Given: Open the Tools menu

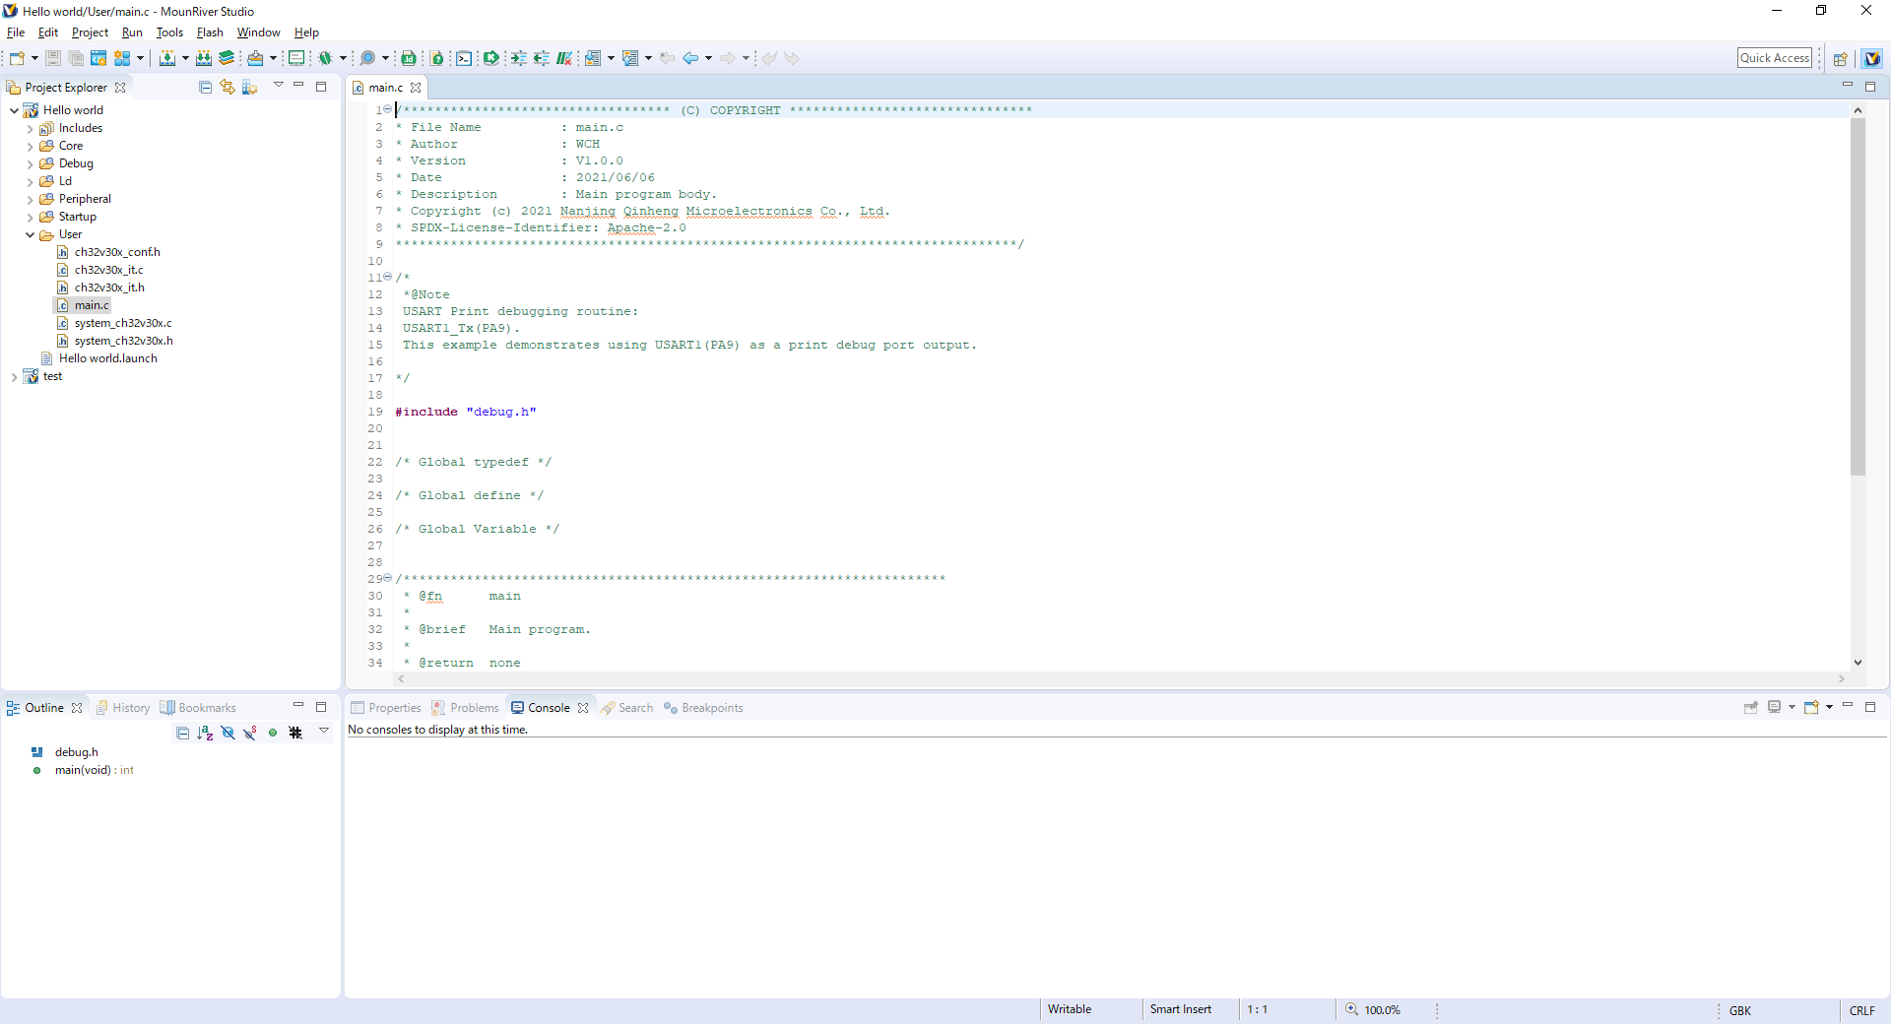Looking at the screenshot, I should pos(169,32).
